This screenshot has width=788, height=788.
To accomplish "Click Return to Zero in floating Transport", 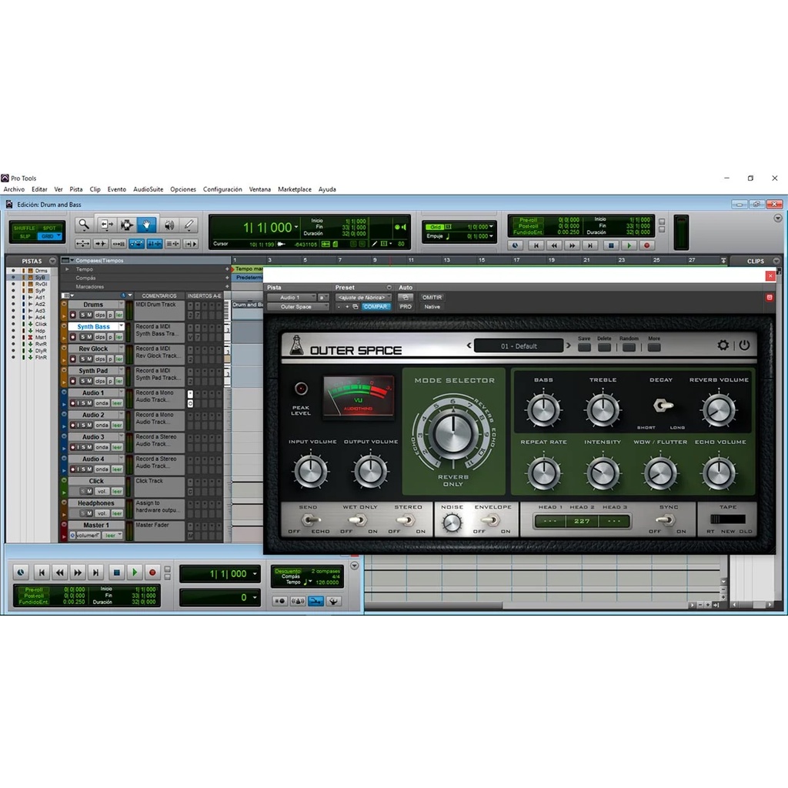I will coord(42,572).
